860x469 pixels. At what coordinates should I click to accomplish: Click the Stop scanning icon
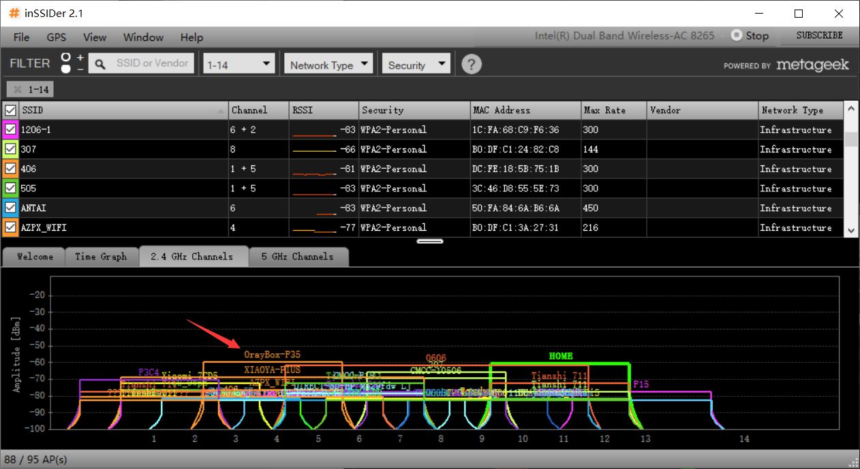(x=736, y=35)
